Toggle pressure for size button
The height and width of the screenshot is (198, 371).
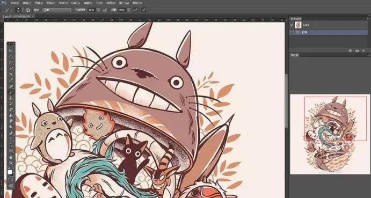(143, 10)
